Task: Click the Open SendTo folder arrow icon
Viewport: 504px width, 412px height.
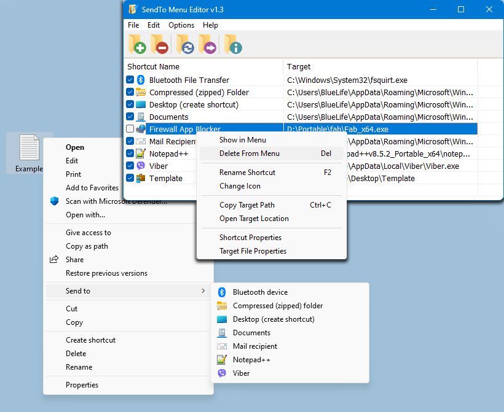Action: click(207, 44)
